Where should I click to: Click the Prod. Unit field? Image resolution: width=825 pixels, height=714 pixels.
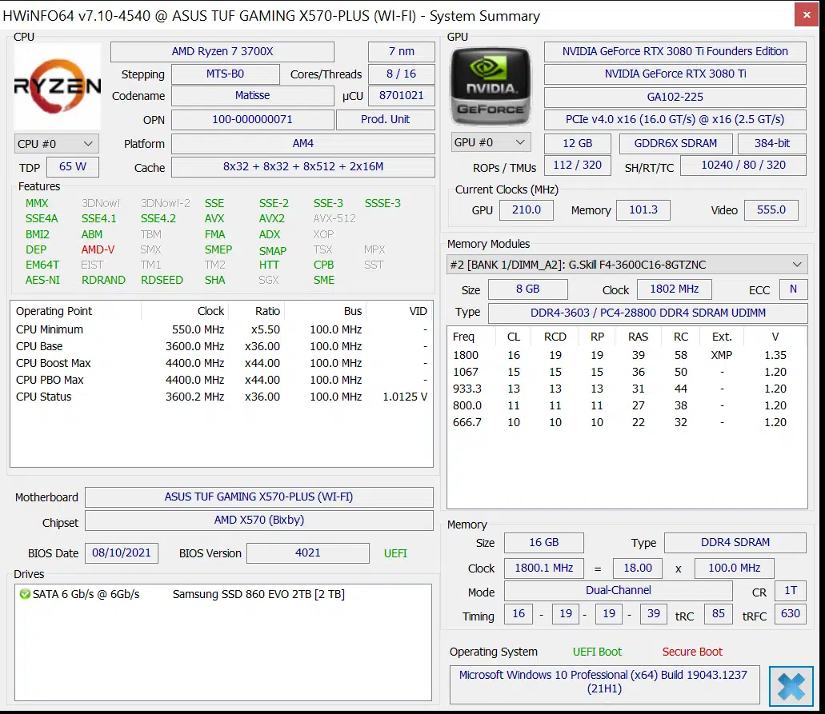pos(385,119)
